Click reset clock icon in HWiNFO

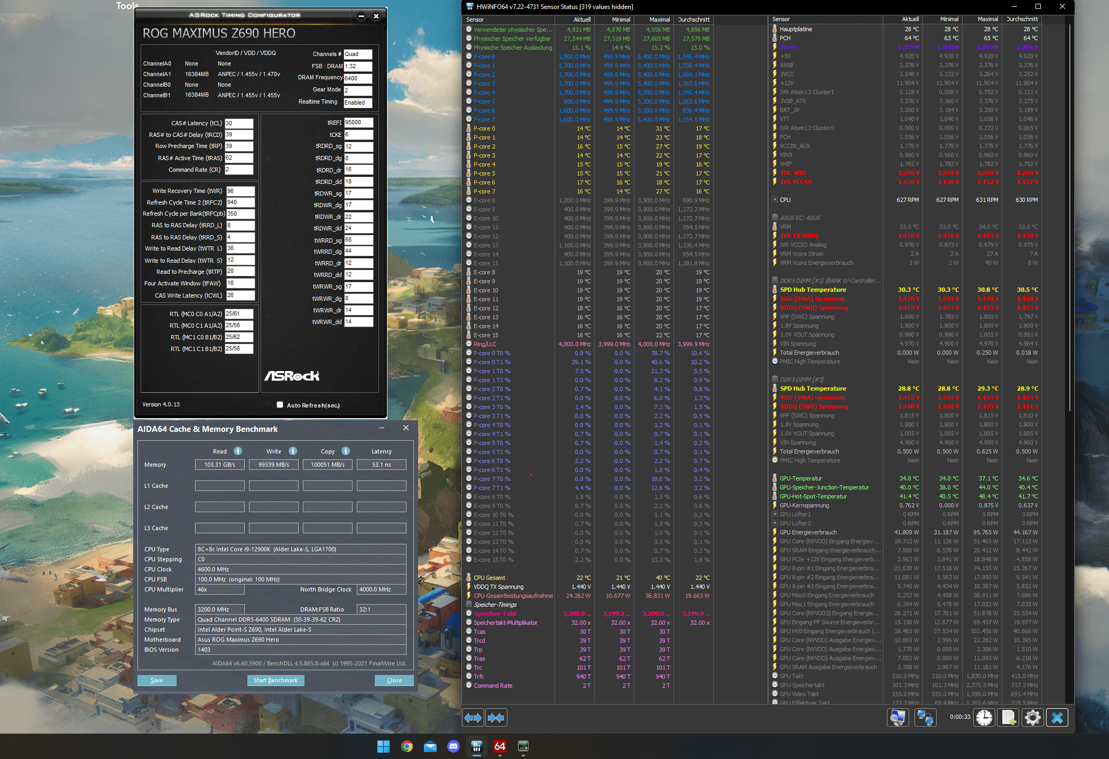pyautogui.click(x=984, y=717)
